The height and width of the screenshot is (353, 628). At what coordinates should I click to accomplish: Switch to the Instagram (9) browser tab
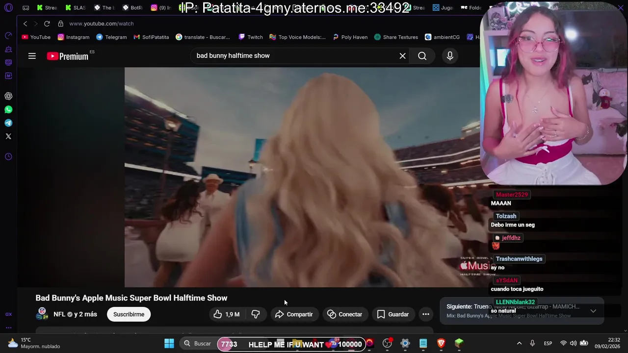161,8
